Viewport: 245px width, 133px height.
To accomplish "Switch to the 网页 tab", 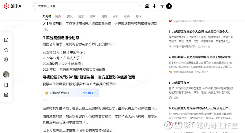I will point(58,16).
